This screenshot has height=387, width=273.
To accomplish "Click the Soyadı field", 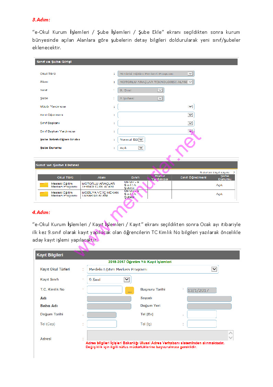I will (x=209, y=299).
